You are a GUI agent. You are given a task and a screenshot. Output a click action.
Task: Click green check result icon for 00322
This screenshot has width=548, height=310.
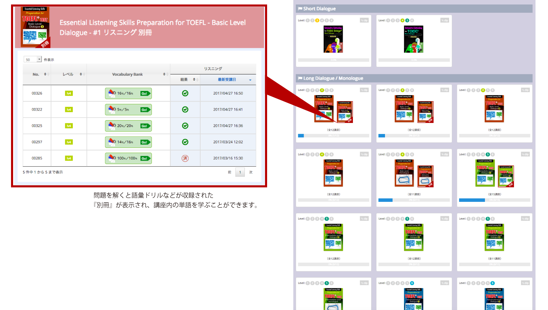(x=185, y=110)
